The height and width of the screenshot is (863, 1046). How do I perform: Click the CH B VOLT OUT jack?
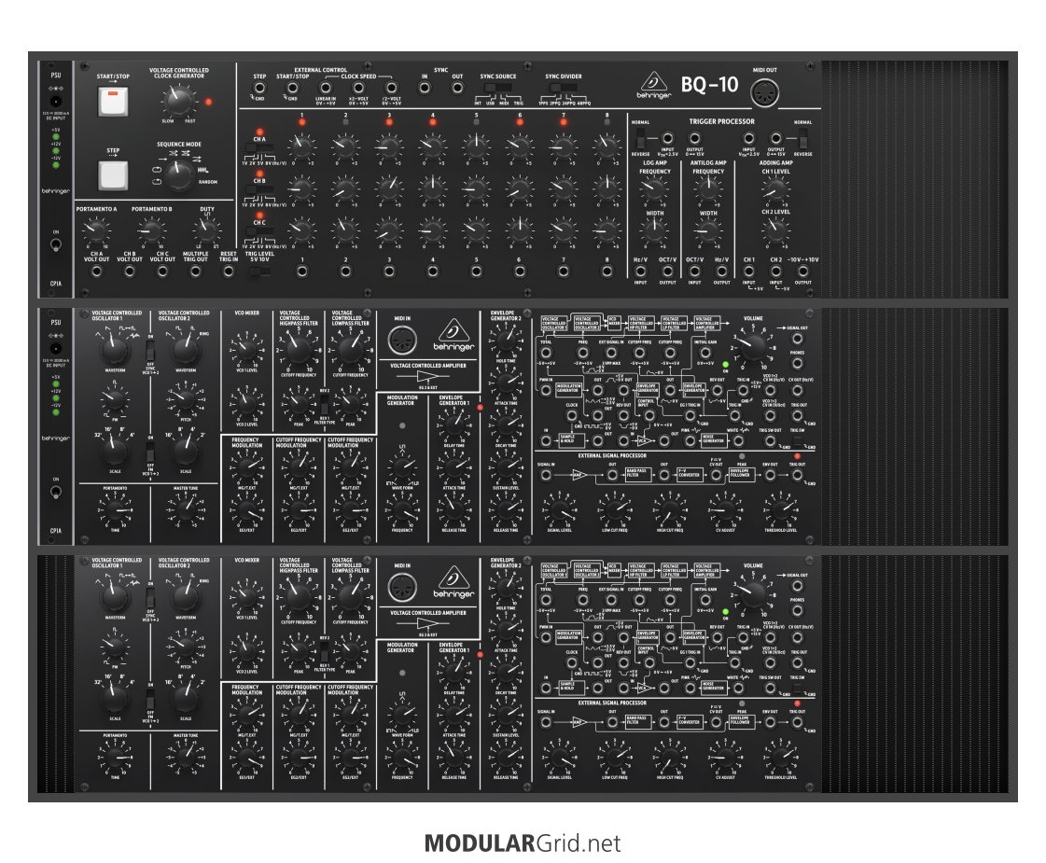130,271
